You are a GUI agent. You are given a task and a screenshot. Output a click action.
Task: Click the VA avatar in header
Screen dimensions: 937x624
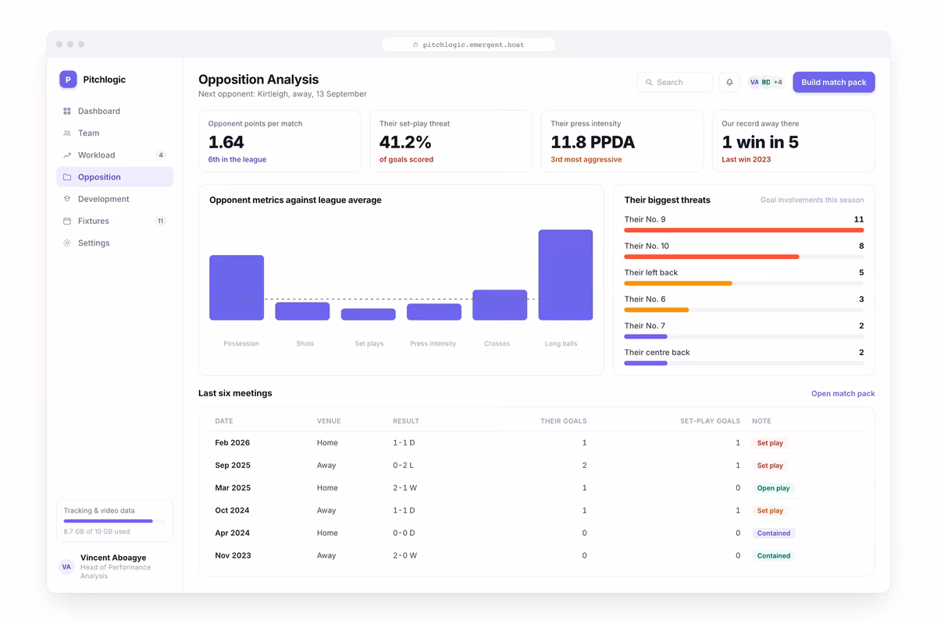click(x=754, y=82)
